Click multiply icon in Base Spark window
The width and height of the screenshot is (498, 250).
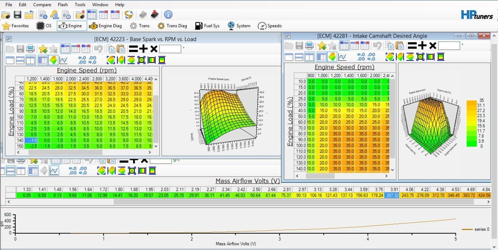(x=154, y=49)
